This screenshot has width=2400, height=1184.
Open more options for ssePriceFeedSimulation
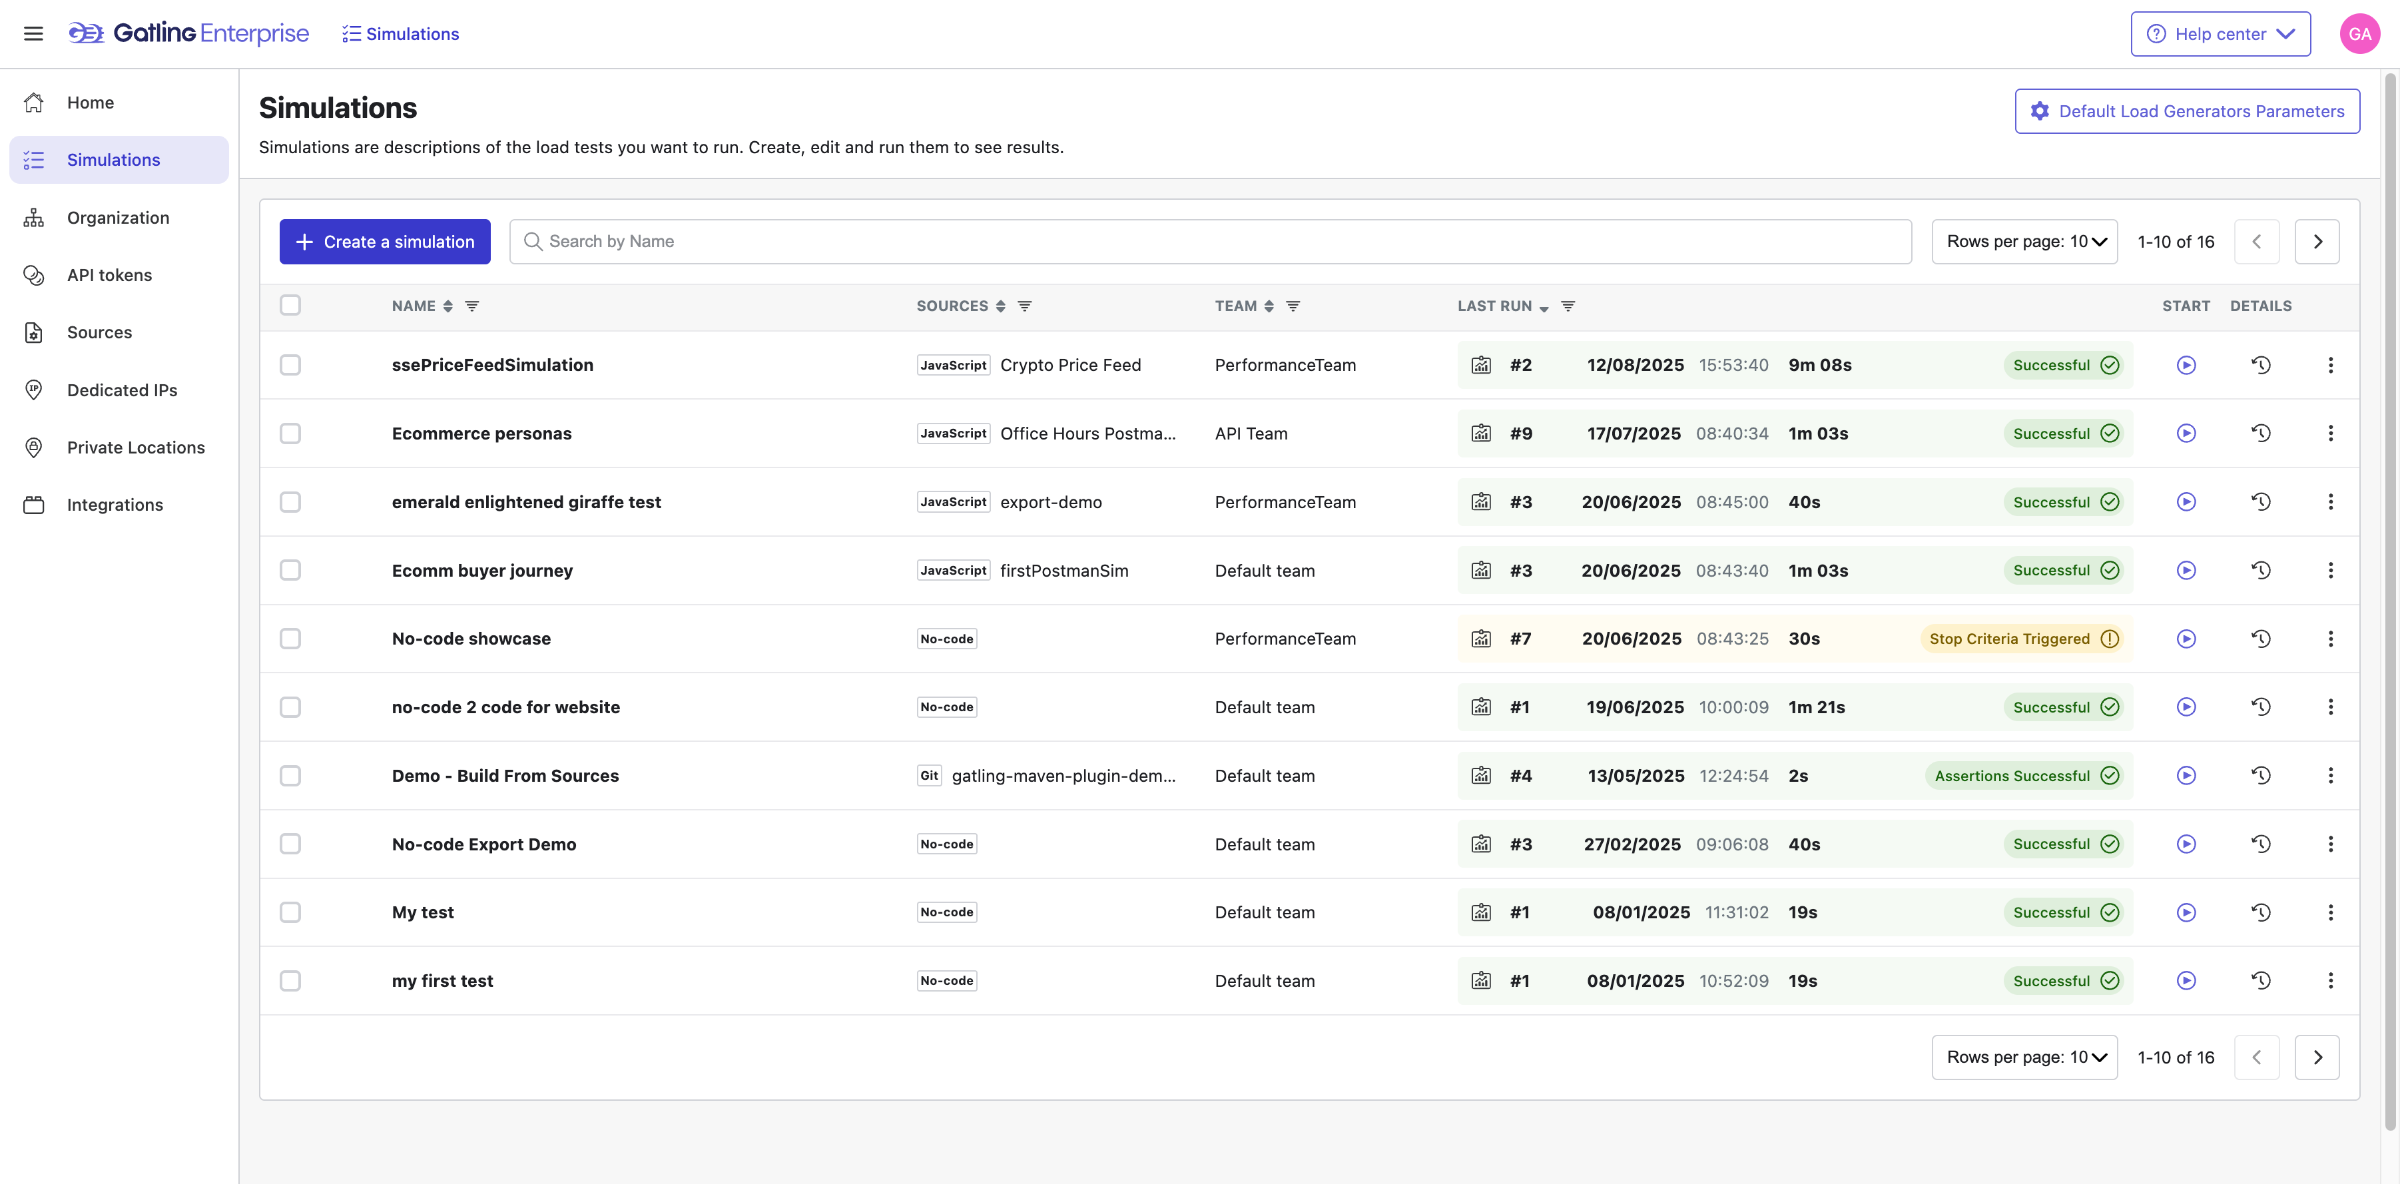click(x=2331, y=365)
